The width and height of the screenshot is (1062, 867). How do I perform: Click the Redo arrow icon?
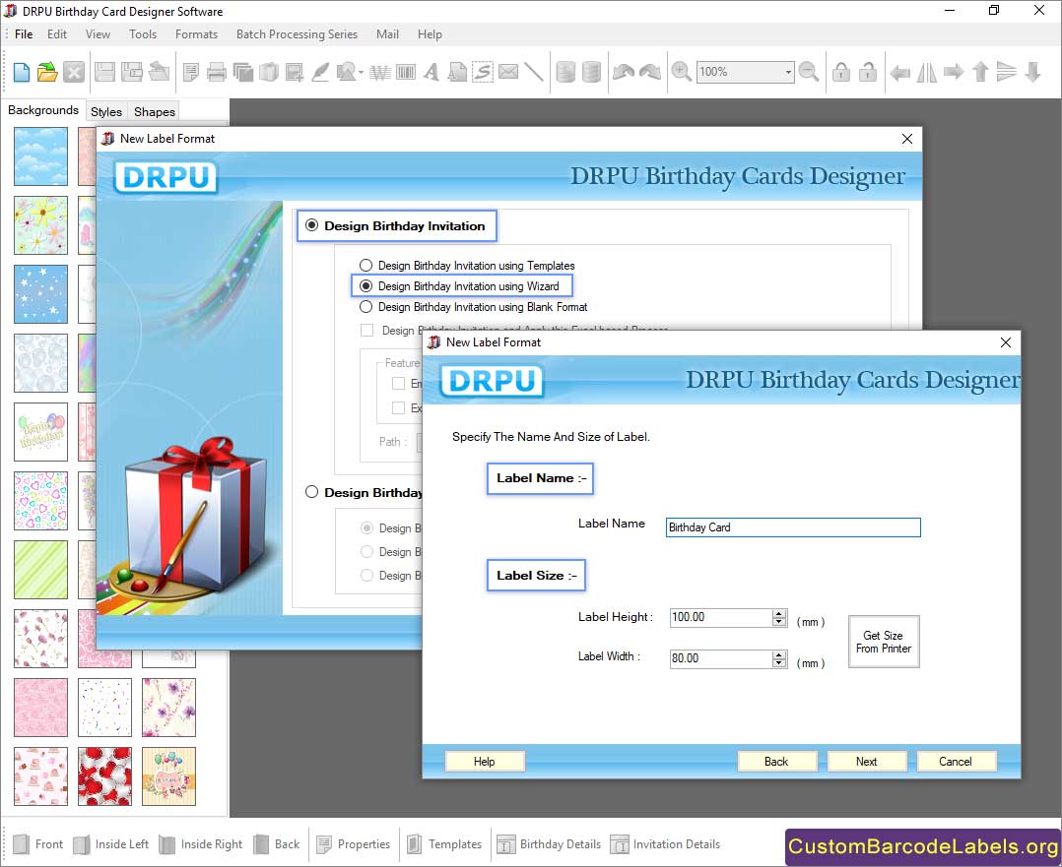(650, 72)
